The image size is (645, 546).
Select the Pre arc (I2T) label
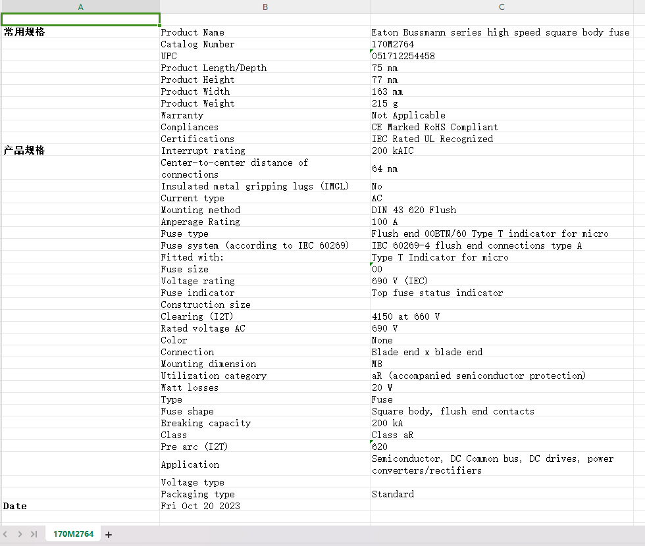265,447
